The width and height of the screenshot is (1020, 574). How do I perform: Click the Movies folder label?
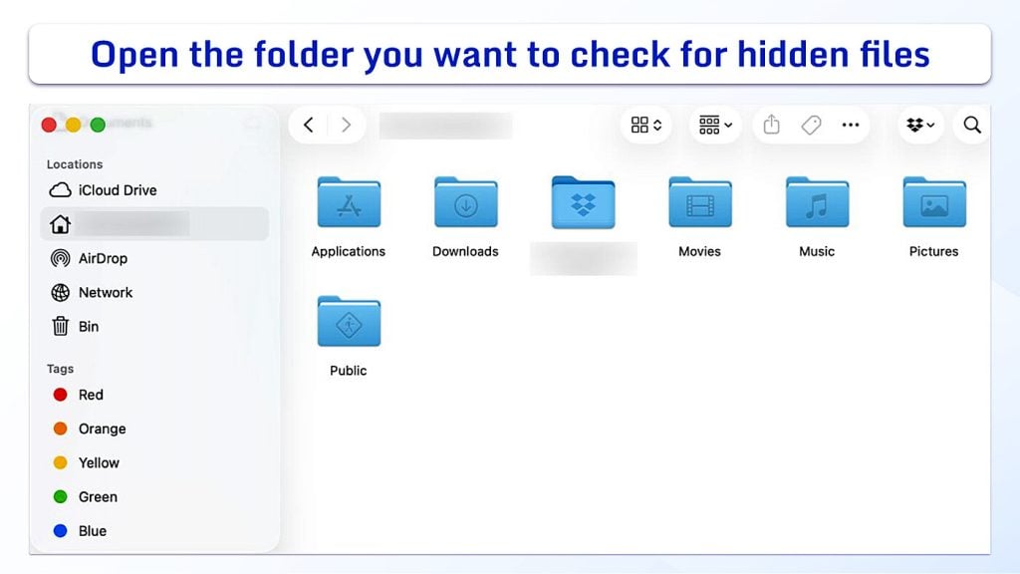click(699, 251)
